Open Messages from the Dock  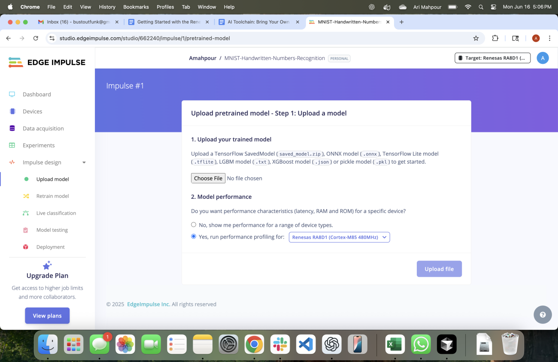(100, 344)
